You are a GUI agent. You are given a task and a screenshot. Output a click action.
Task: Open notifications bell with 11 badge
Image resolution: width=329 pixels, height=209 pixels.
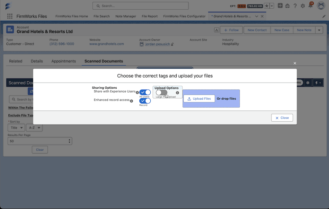pyautogui.click(x=311, y=5)
